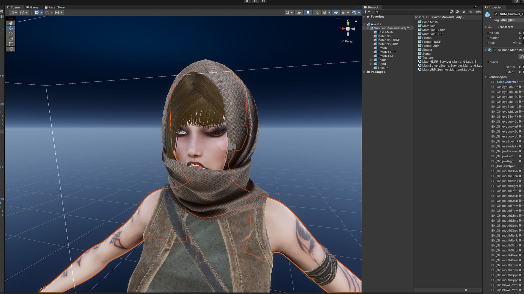Toggle the SKM_Survivor object active checkbox
This screenshot has width=524, height=294.
point(496,14)
